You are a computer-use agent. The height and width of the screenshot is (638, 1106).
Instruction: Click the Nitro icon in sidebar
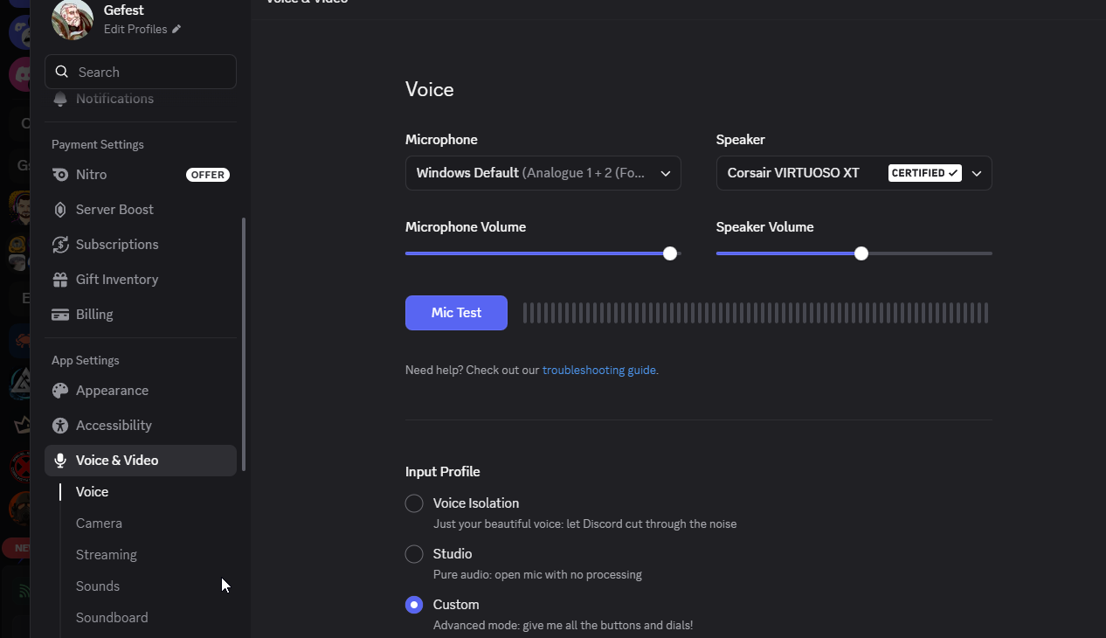click(60, 175)
